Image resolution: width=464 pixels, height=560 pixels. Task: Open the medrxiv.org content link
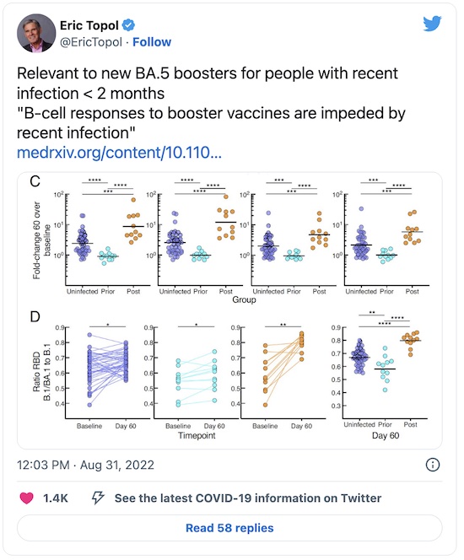point(119,153)
